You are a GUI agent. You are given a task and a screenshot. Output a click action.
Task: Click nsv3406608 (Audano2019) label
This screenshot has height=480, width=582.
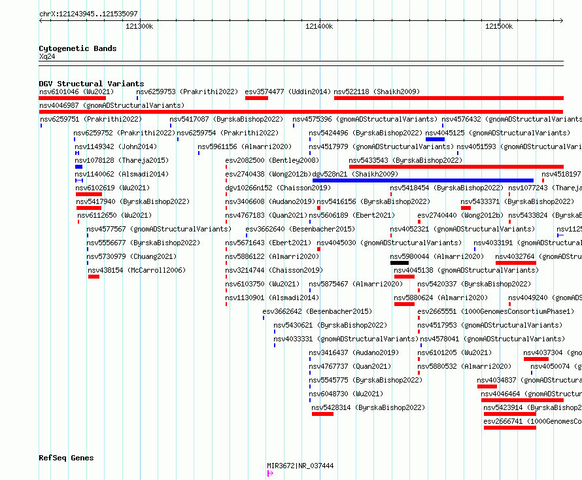point(270,201)
